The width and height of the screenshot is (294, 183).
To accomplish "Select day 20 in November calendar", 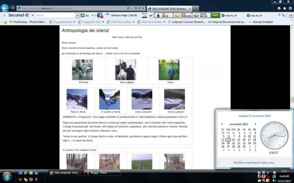I will coord(228,143).
